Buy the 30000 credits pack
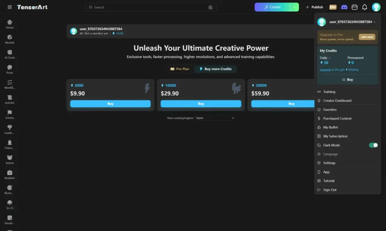Screen dimensions: 386x231 pos(283,104)
